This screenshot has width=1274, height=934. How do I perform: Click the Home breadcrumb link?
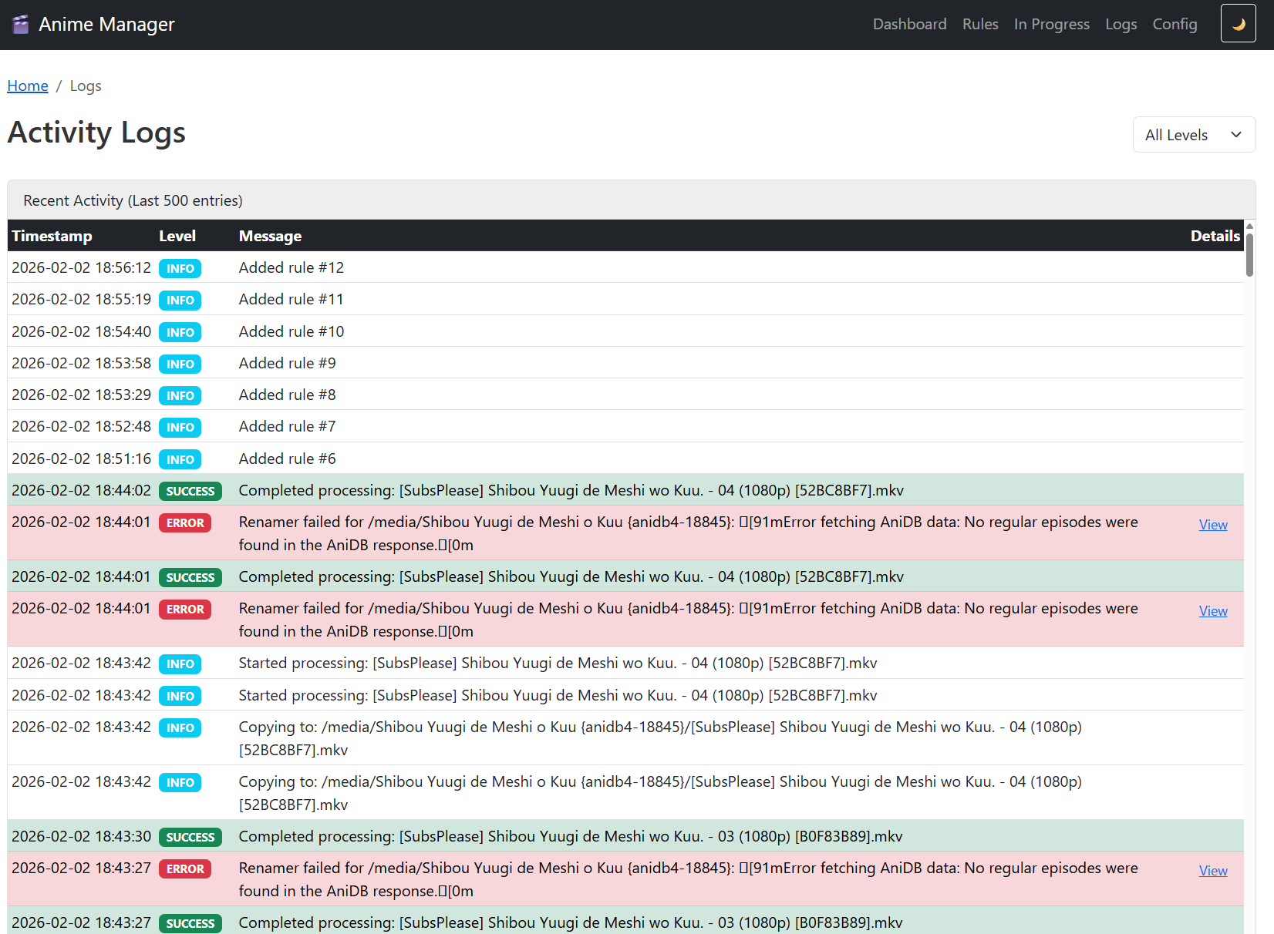tap(28, 86)
